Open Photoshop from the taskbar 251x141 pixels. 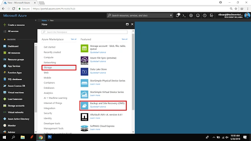point(50,137)
